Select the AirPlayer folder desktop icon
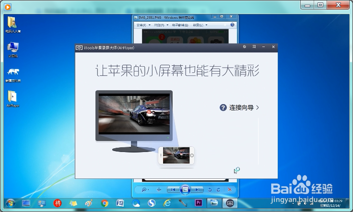 (x=12, y=99)
